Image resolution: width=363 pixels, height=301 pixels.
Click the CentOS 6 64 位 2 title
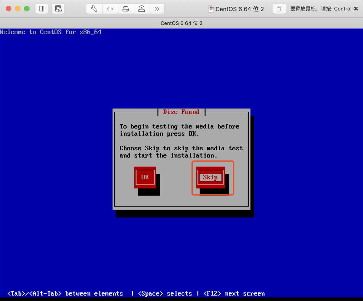pyautogui.click(x=240, y=9)
